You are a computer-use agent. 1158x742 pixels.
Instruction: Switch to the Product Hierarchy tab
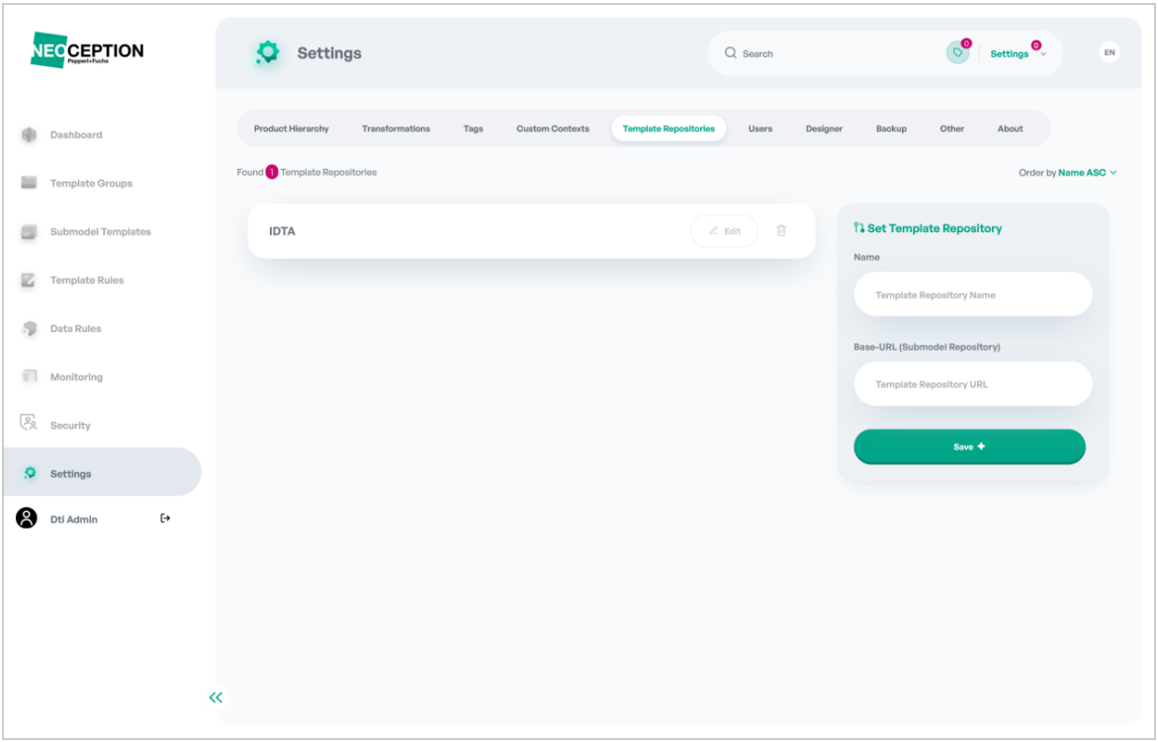(x=291, y=128)
